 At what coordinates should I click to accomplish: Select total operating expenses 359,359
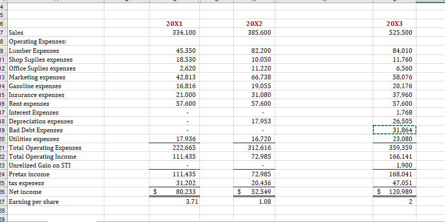click(x=394, y=148)
